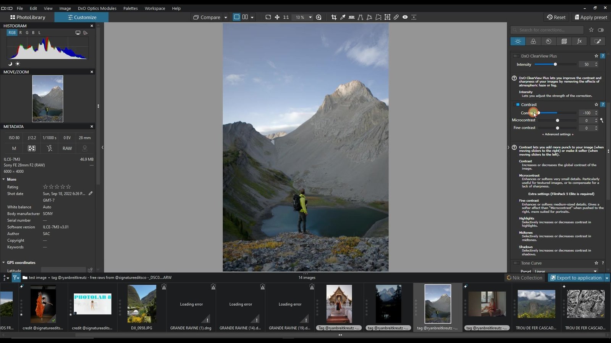Screen dimensions: 611x343
Task: Switch to the PhotoLibrary tab
Action: [x=27, y=17]
